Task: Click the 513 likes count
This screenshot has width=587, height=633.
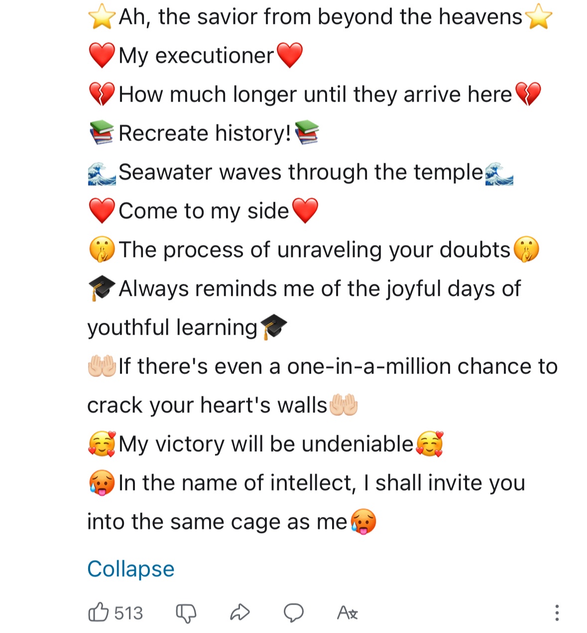Action: click(128, 613)
